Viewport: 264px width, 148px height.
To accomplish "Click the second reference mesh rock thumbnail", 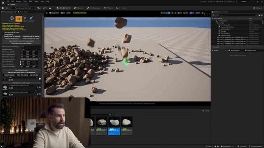I will (x=5, y=94).
